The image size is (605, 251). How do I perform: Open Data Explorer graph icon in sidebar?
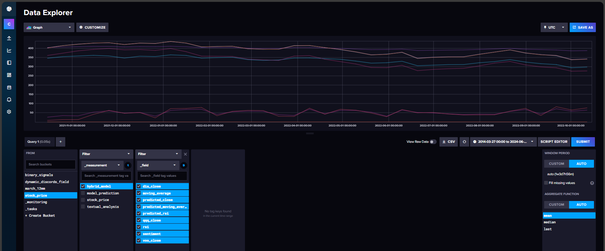click(x=9, y=50)
